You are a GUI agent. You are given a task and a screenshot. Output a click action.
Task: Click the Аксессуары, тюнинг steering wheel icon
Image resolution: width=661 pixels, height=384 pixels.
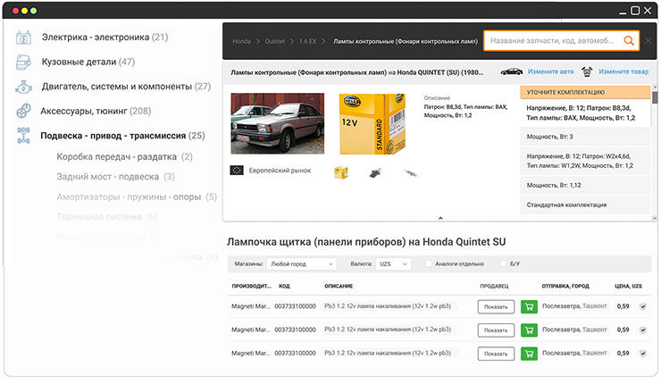click(x=23, y=111)
